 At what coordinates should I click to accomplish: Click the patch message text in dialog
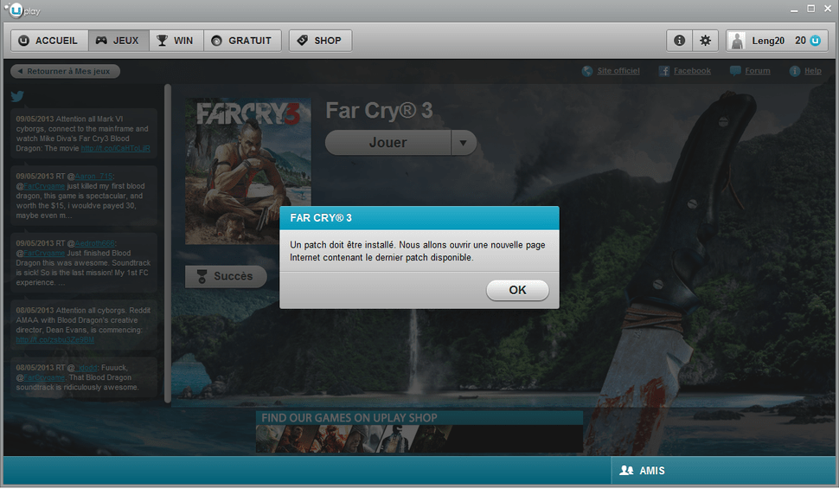click(418, 251)
